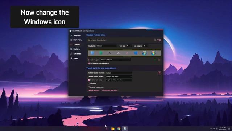Screen dimensions: 232x131
Task: Pick the Windows 7 orb start icon
Action: (x=144, y=53)
